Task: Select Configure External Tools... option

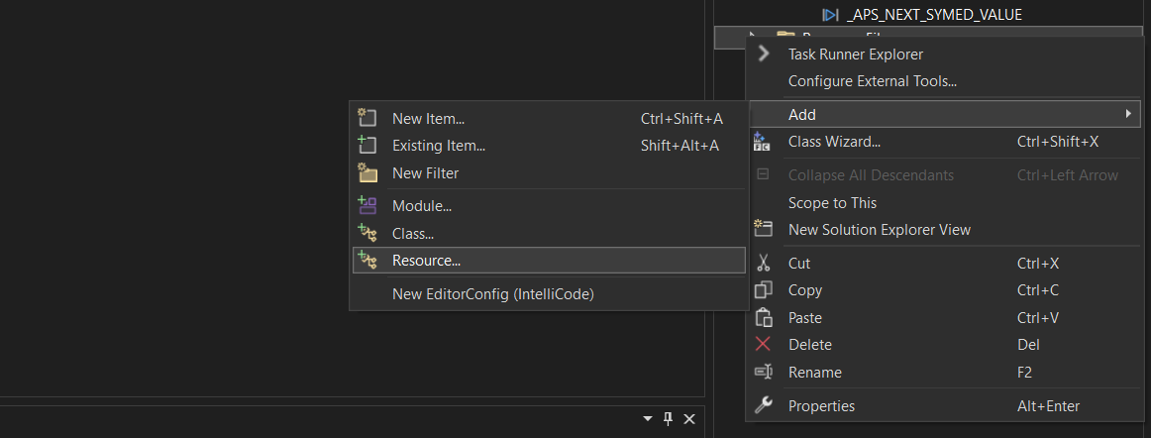Action: point(872,81)
